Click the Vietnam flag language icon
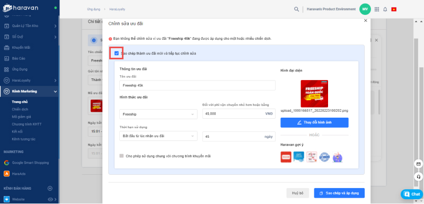The image size is (424, 204). pos(394,9)
